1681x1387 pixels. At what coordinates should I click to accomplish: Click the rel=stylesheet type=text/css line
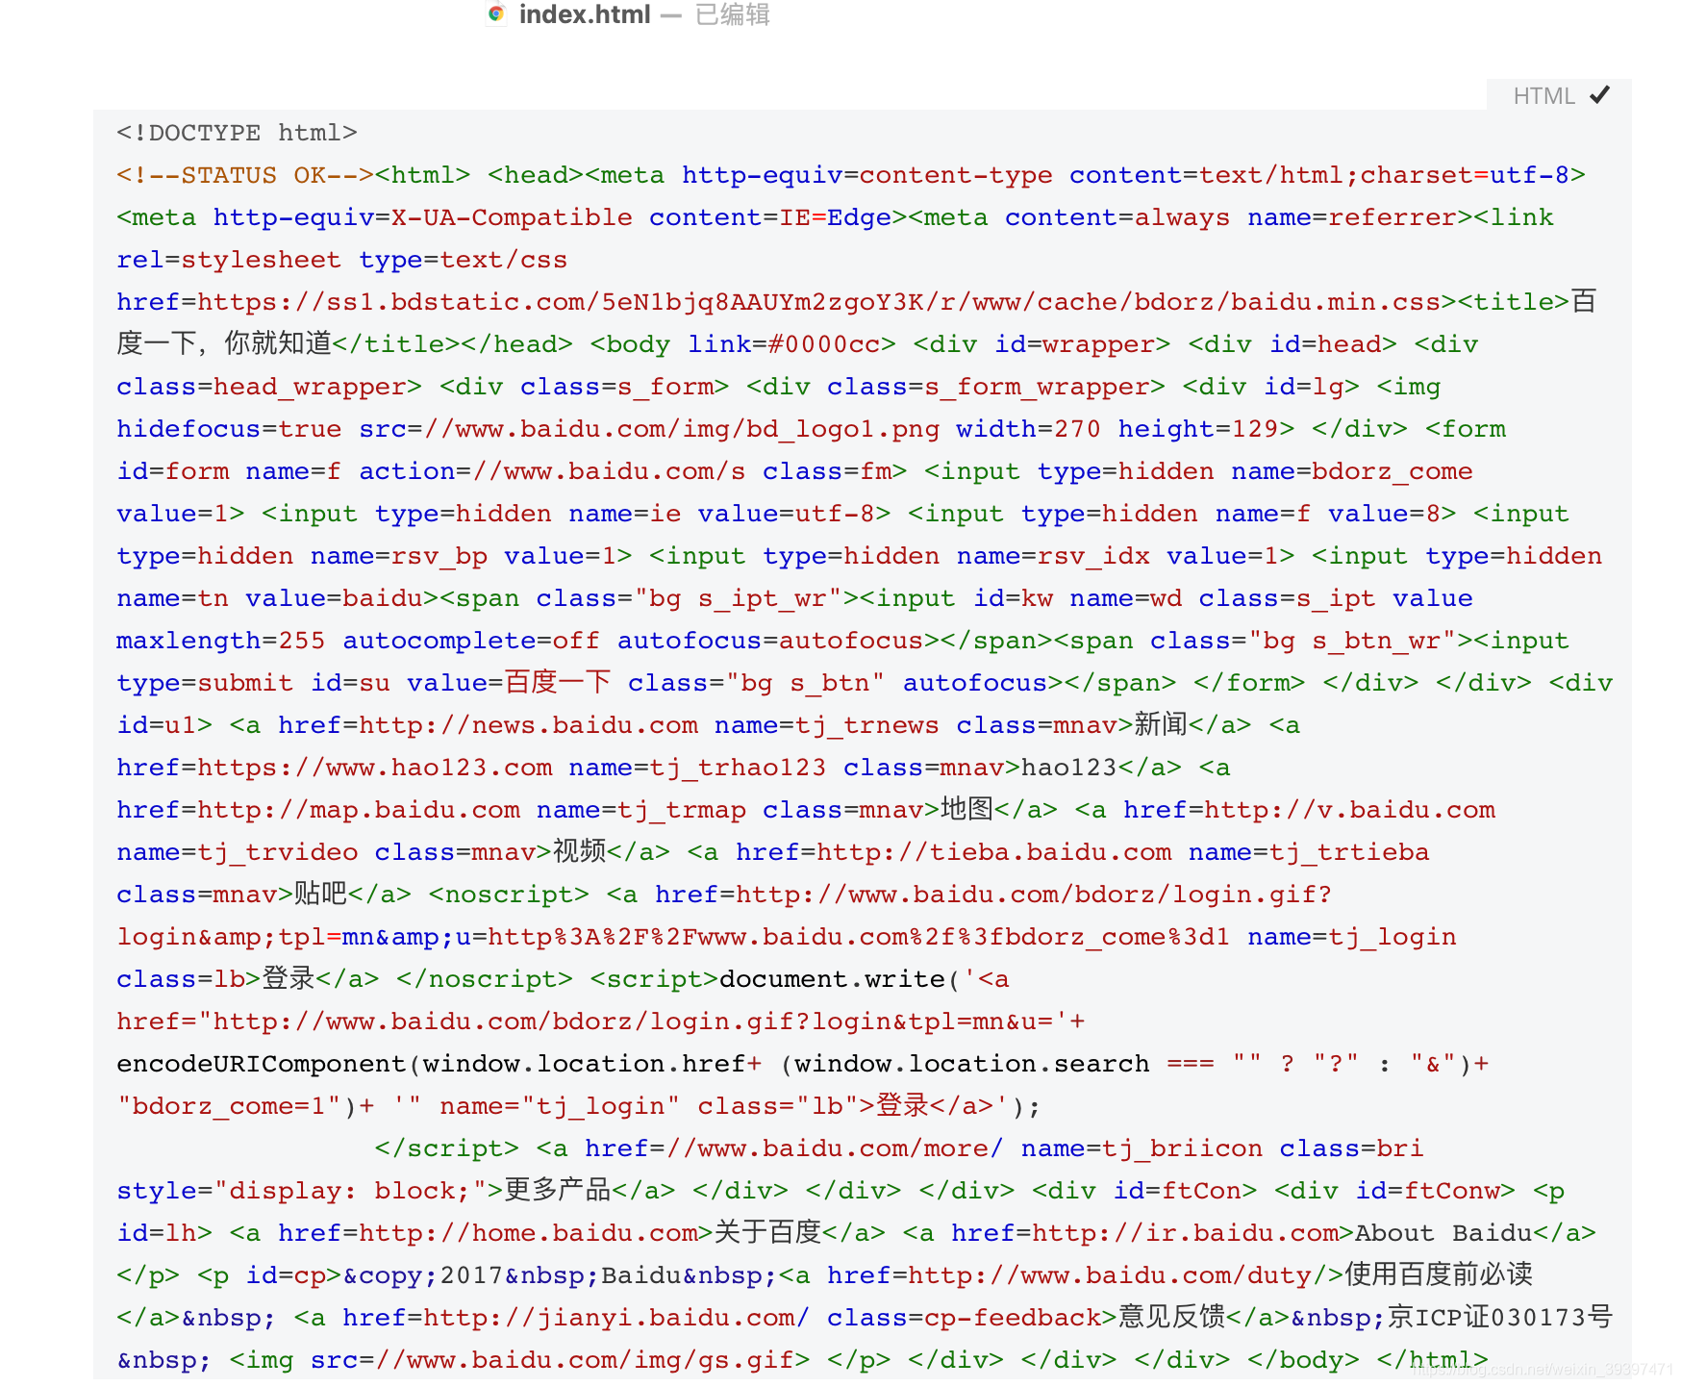coord(341,260)
